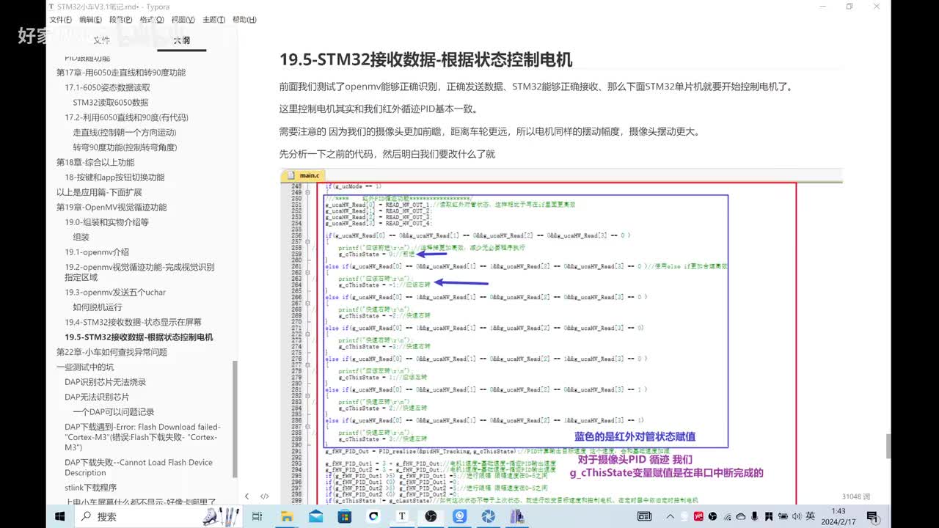Open Task View on the taskbar
Image resolution: width=939 pixels, height=528 pixels.
coord(257,516)
